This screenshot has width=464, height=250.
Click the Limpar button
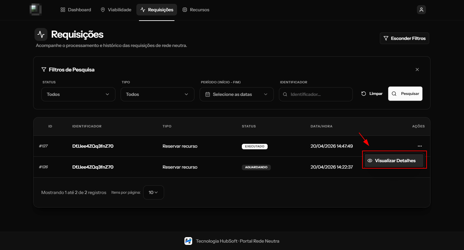click(372, 94)
